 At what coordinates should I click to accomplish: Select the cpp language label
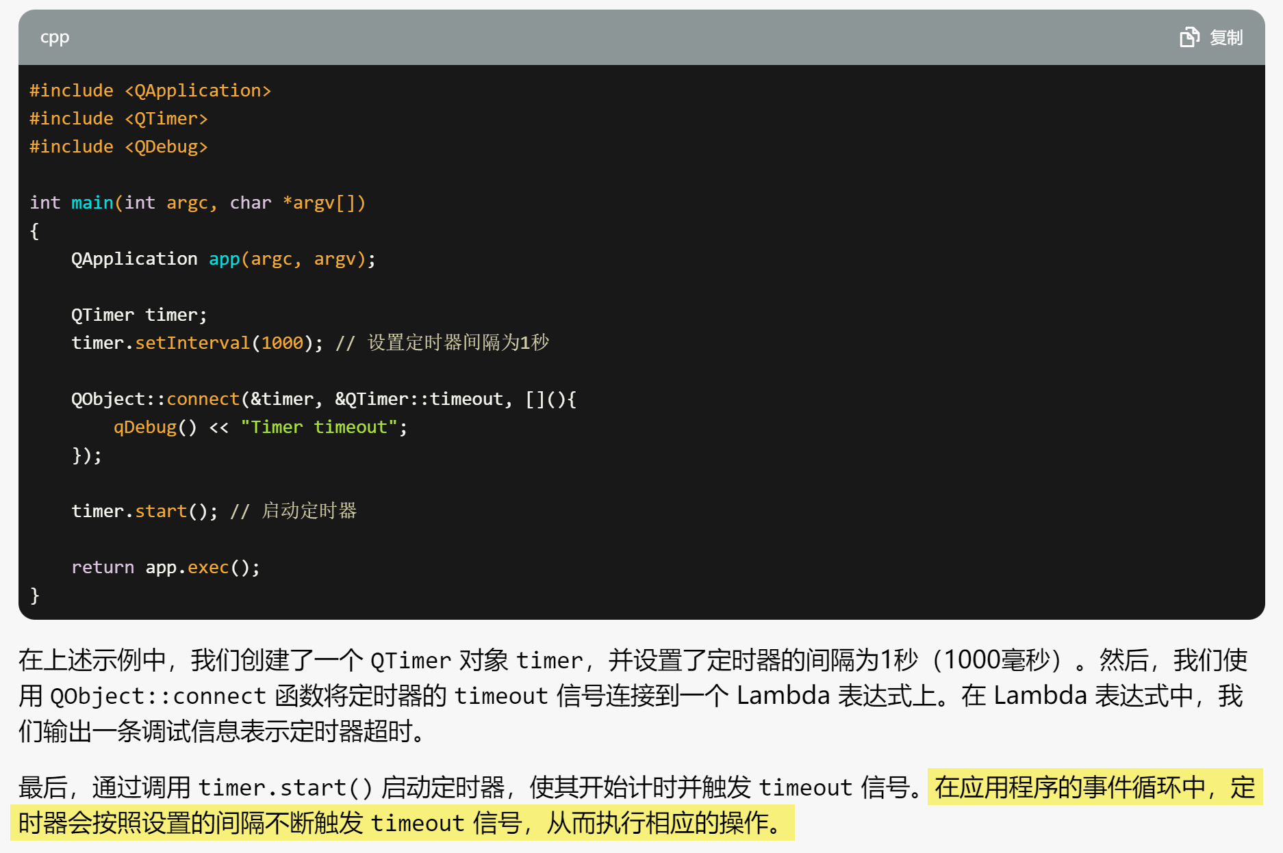(x=54, y=37)
